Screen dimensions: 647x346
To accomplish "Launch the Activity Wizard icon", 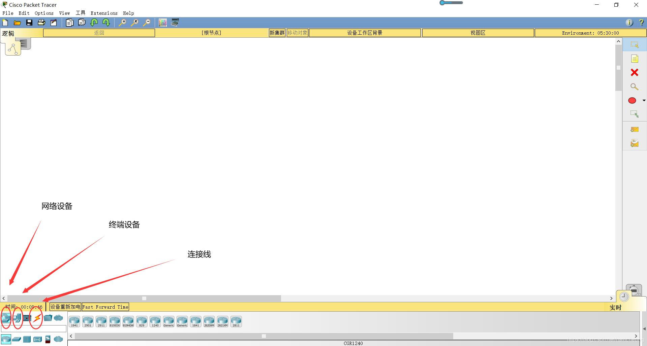I will [x=54, y=23].
